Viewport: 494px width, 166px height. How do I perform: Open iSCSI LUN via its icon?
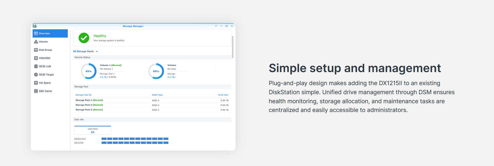point(36,67)
